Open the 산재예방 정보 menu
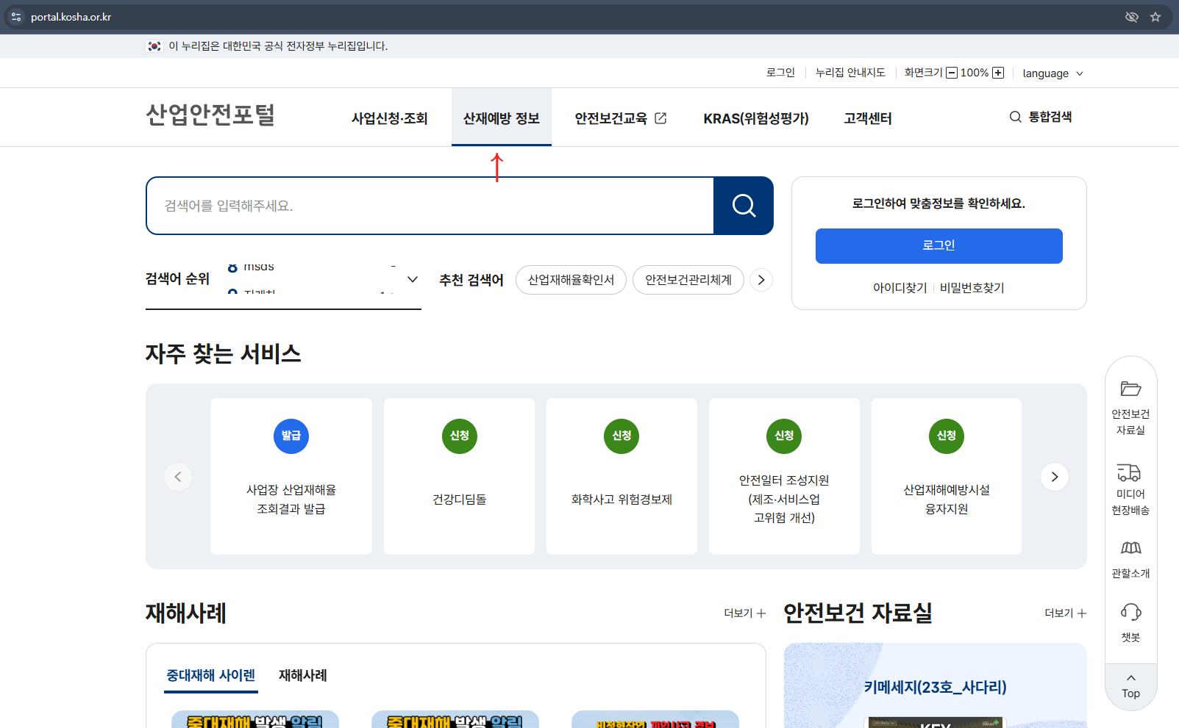This screenshot has height=728, width=1179. 502,118
